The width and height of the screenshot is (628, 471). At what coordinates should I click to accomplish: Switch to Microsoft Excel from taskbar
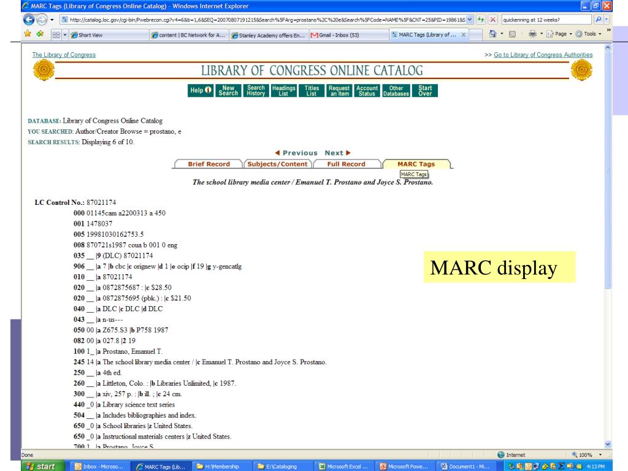[343, 467]
